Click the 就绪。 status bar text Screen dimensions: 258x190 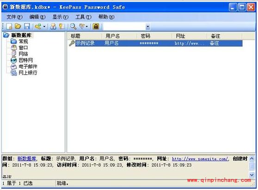(62, 183)
